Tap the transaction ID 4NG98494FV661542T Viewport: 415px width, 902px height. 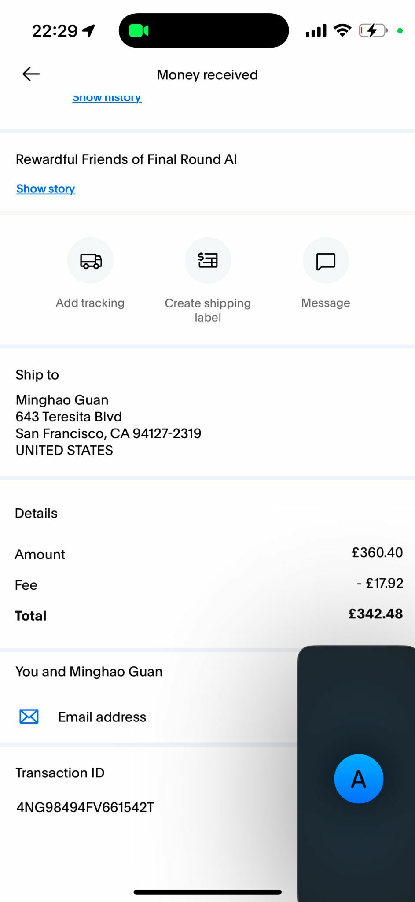click(85, 807)
